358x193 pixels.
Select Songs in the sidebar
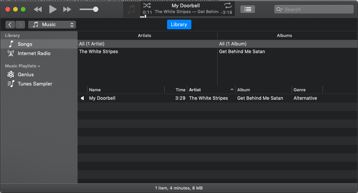(39, 44)
